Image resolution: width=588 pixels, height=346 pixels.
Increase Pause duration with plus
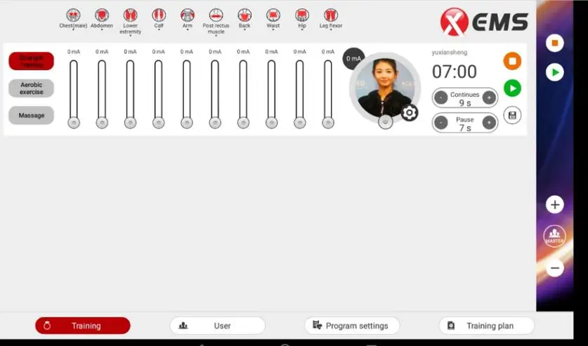pos(489,123)
